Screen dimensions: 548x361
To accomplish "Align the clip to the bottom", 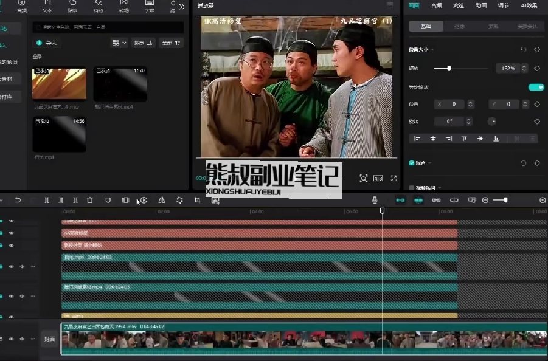I will coord(496,139).
